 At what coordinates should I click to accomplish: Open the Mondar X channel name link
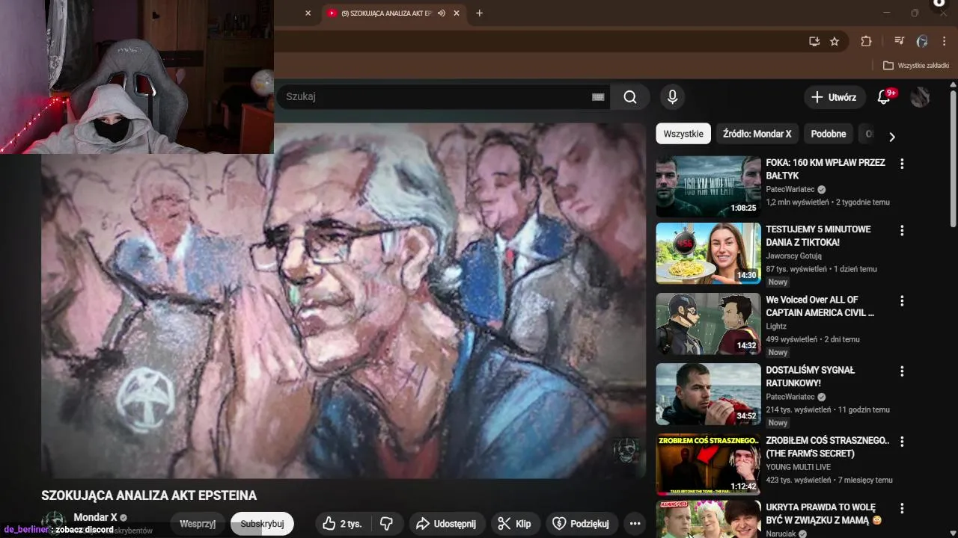[95, 517]
